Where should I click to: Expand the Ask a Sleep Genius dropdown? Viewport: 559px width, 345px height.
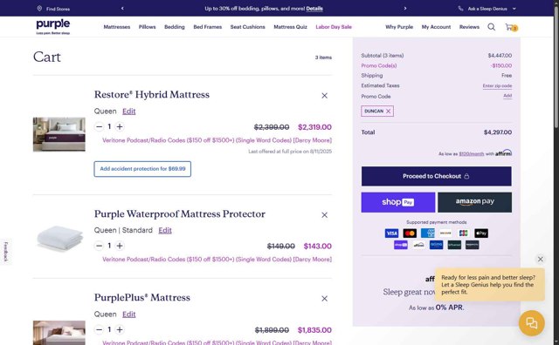click(x=514, y=9)
